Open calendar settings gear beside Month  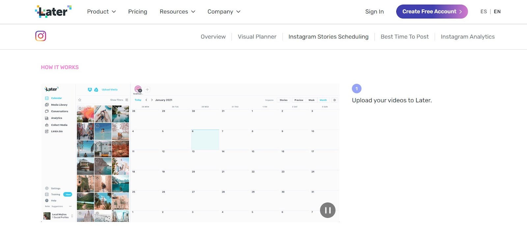(x=335, y=100)
